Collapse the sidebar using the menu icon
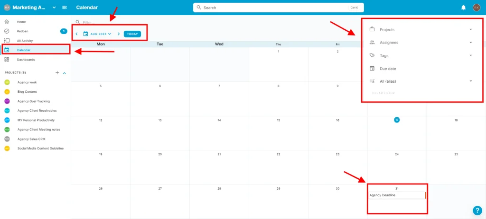 [65, 8]
